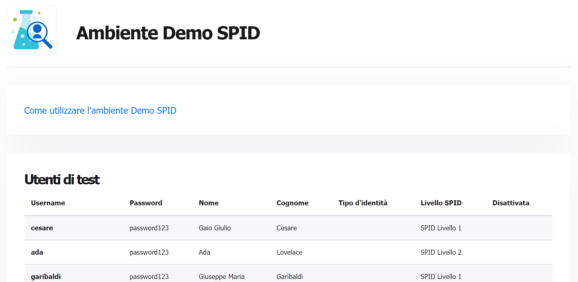
Task: Click the 'SPID Livello 2' cell
Action: tap(441, 252)
